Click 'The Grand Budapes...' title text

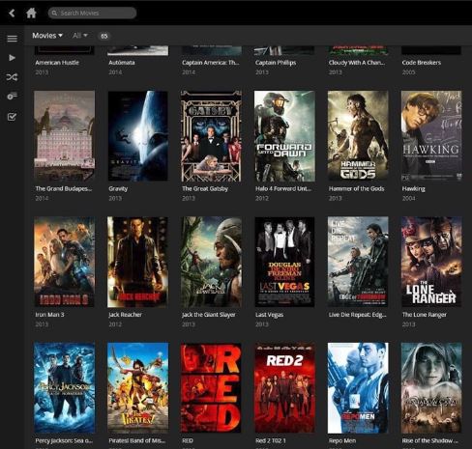(64, 188)
